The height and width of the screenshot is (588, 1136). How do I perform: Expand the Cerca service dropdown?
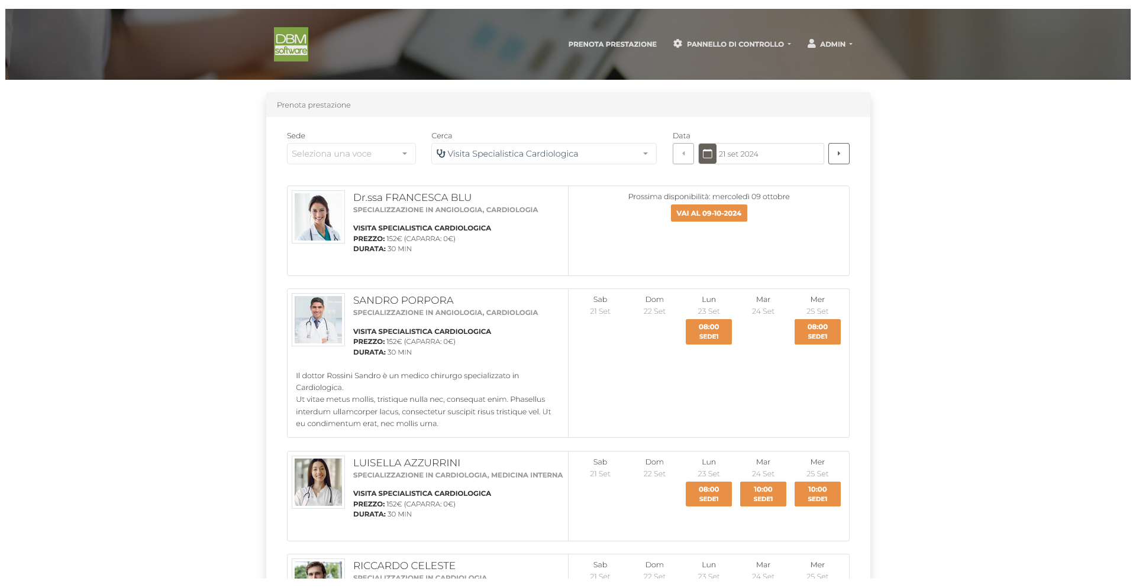(x=544, y=154)
